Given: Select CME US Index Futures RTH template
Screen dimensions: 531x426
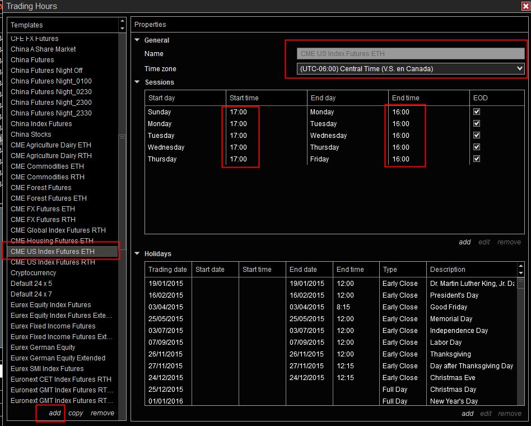Looking at the screenshot, I should (53, 262).
